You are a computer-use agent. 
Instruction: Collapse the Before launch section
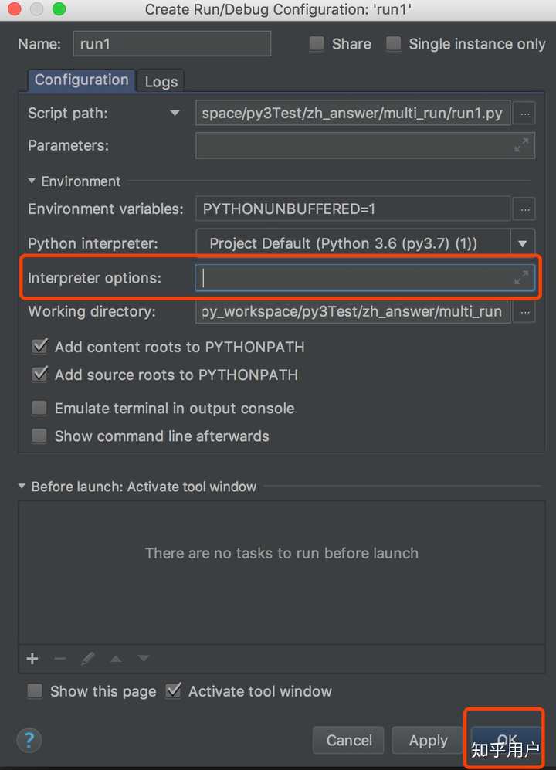click(22, 487)
